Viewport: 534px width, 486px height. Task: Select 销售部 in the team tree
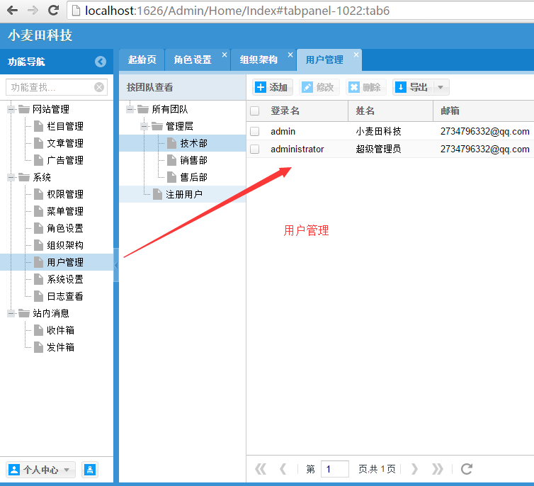pyautogui.click(x=193, y=160)
